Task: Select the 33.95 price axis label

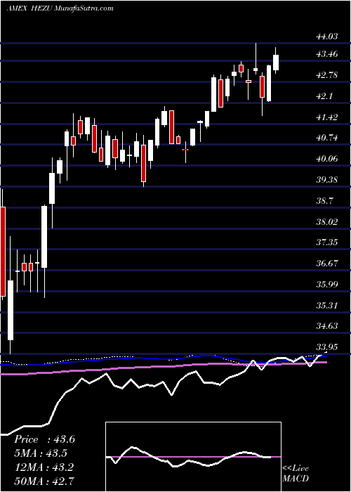Action: coord(327,347)
